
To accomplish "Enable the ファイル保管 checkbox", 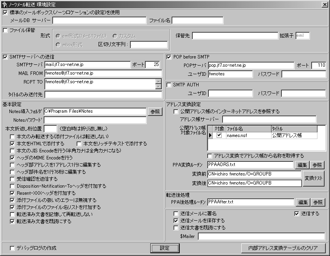I will pyautogui.click(x=5, y=30).
